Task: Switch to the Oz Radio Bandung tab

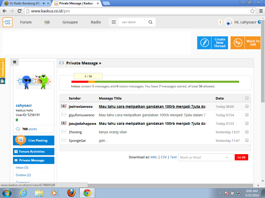Action: pos(25,3)
